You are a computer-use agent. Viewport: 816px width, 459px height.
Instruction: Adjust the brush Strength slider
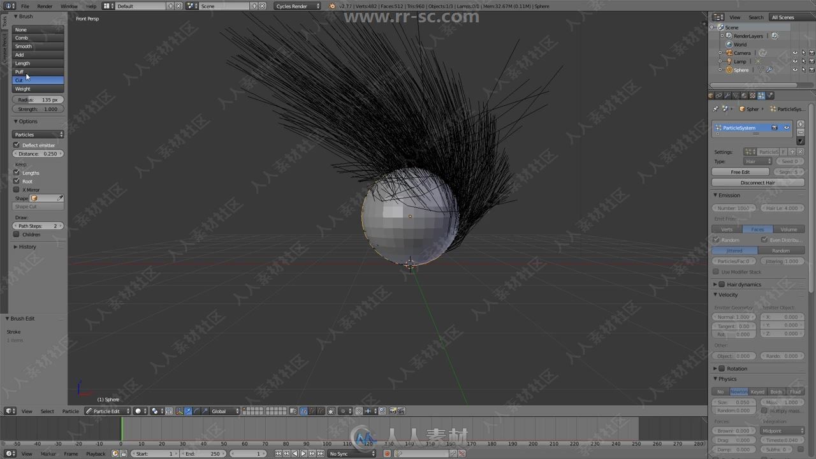[x=38, y=109]
